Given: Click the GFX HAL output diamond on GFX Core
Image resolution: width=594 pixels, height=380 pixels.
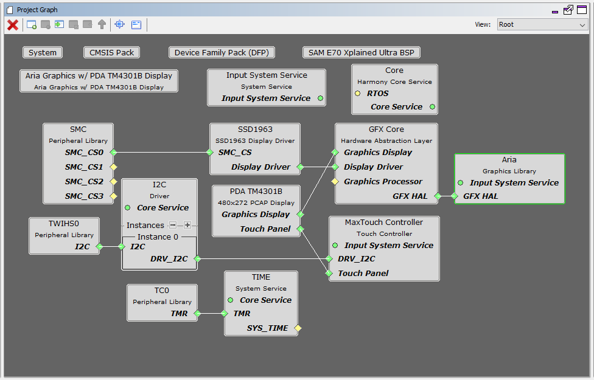Looking at the screenshot, I should click(438, 196).
